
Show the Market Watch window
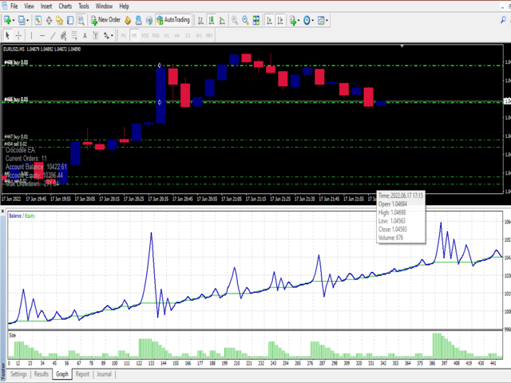click(38, 21)
